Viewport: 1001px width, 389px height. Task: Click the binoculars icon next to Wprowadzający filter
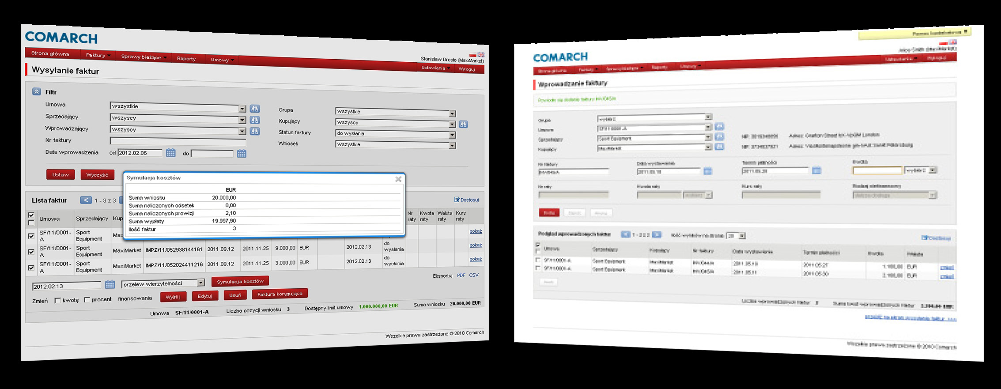pyautogui.click(x=255, y=132)
